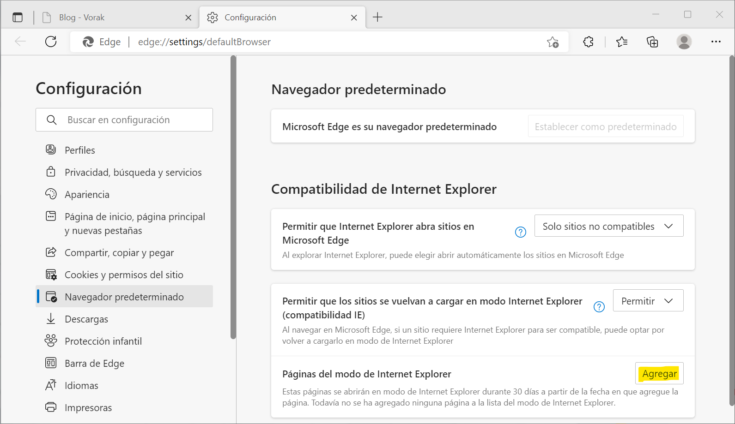This screenshot has height=424, width=735.
Task: Focus the address bar URL text
Action: (204, 42)
